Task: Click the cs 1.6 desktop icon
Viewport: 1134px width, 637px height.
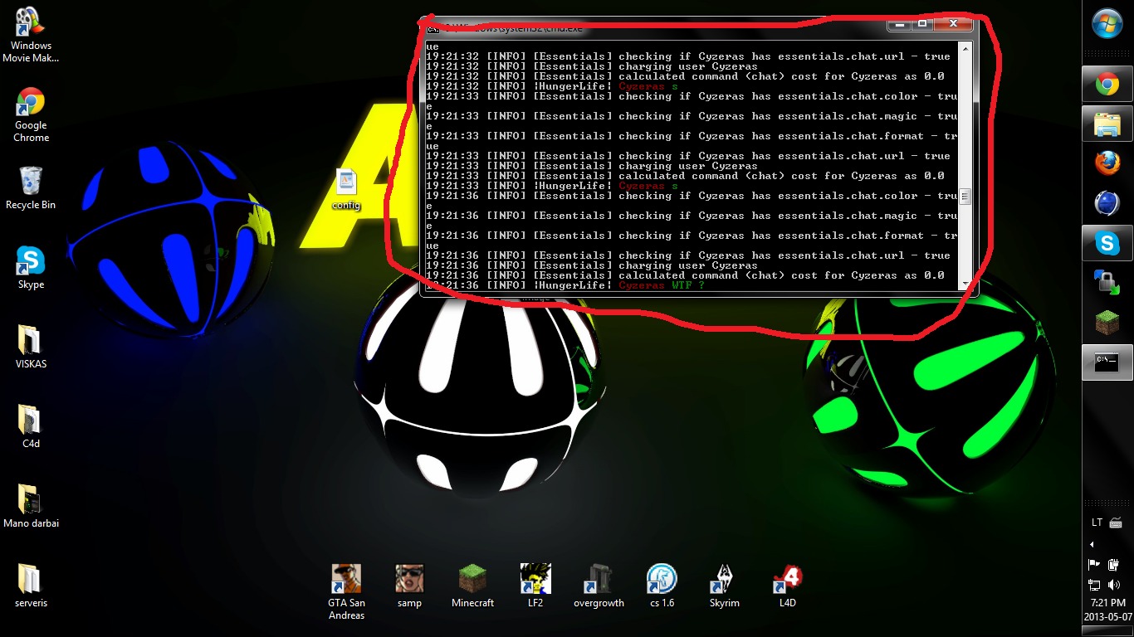Action: point(662,580)
